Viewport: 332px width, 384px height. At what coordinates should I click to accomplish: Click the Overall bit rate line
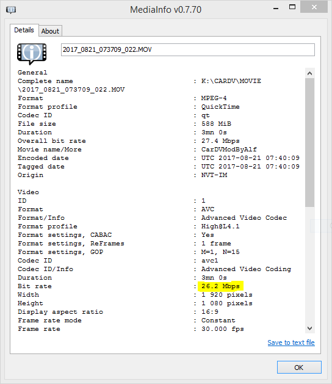click(x=129, y=141)
